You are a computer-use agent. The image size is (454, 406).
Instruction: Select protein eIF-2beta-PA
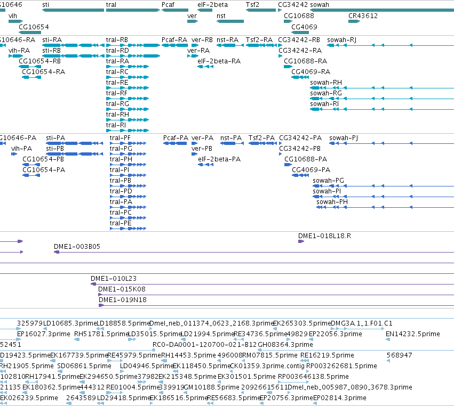205,165
